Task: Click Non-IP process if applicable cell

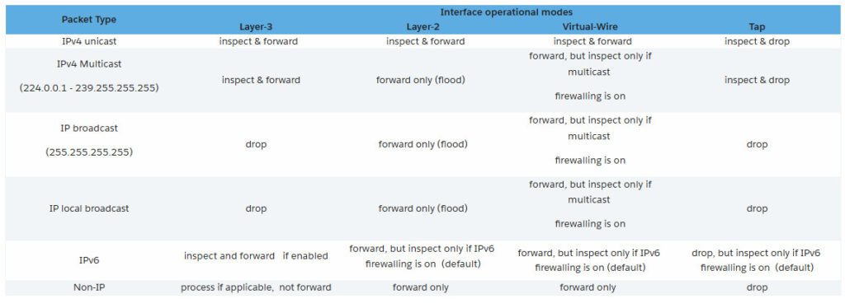Action: coord(256,287)
